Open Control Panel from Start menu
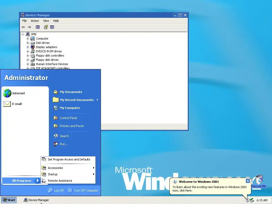Screen dimensions: 272x204 [65, 118]
